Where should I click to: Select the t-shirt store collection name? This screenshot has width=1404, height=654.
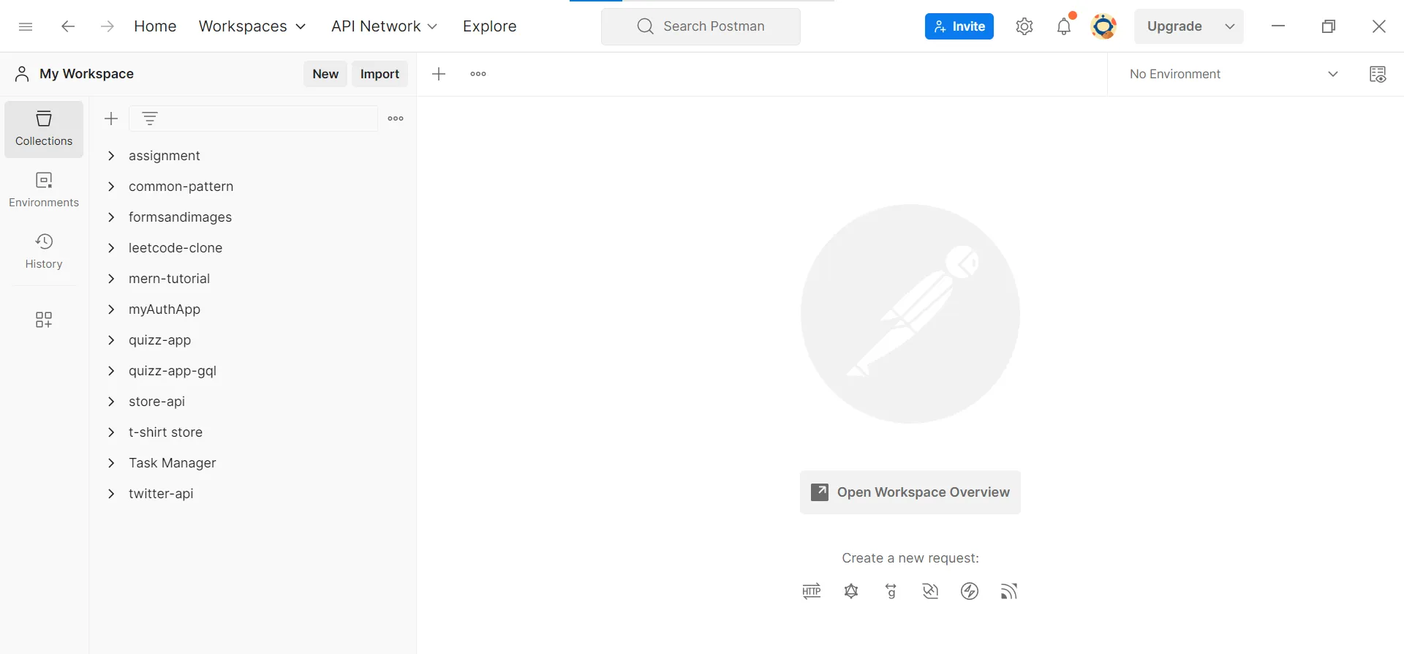click(x=165, y=432)
